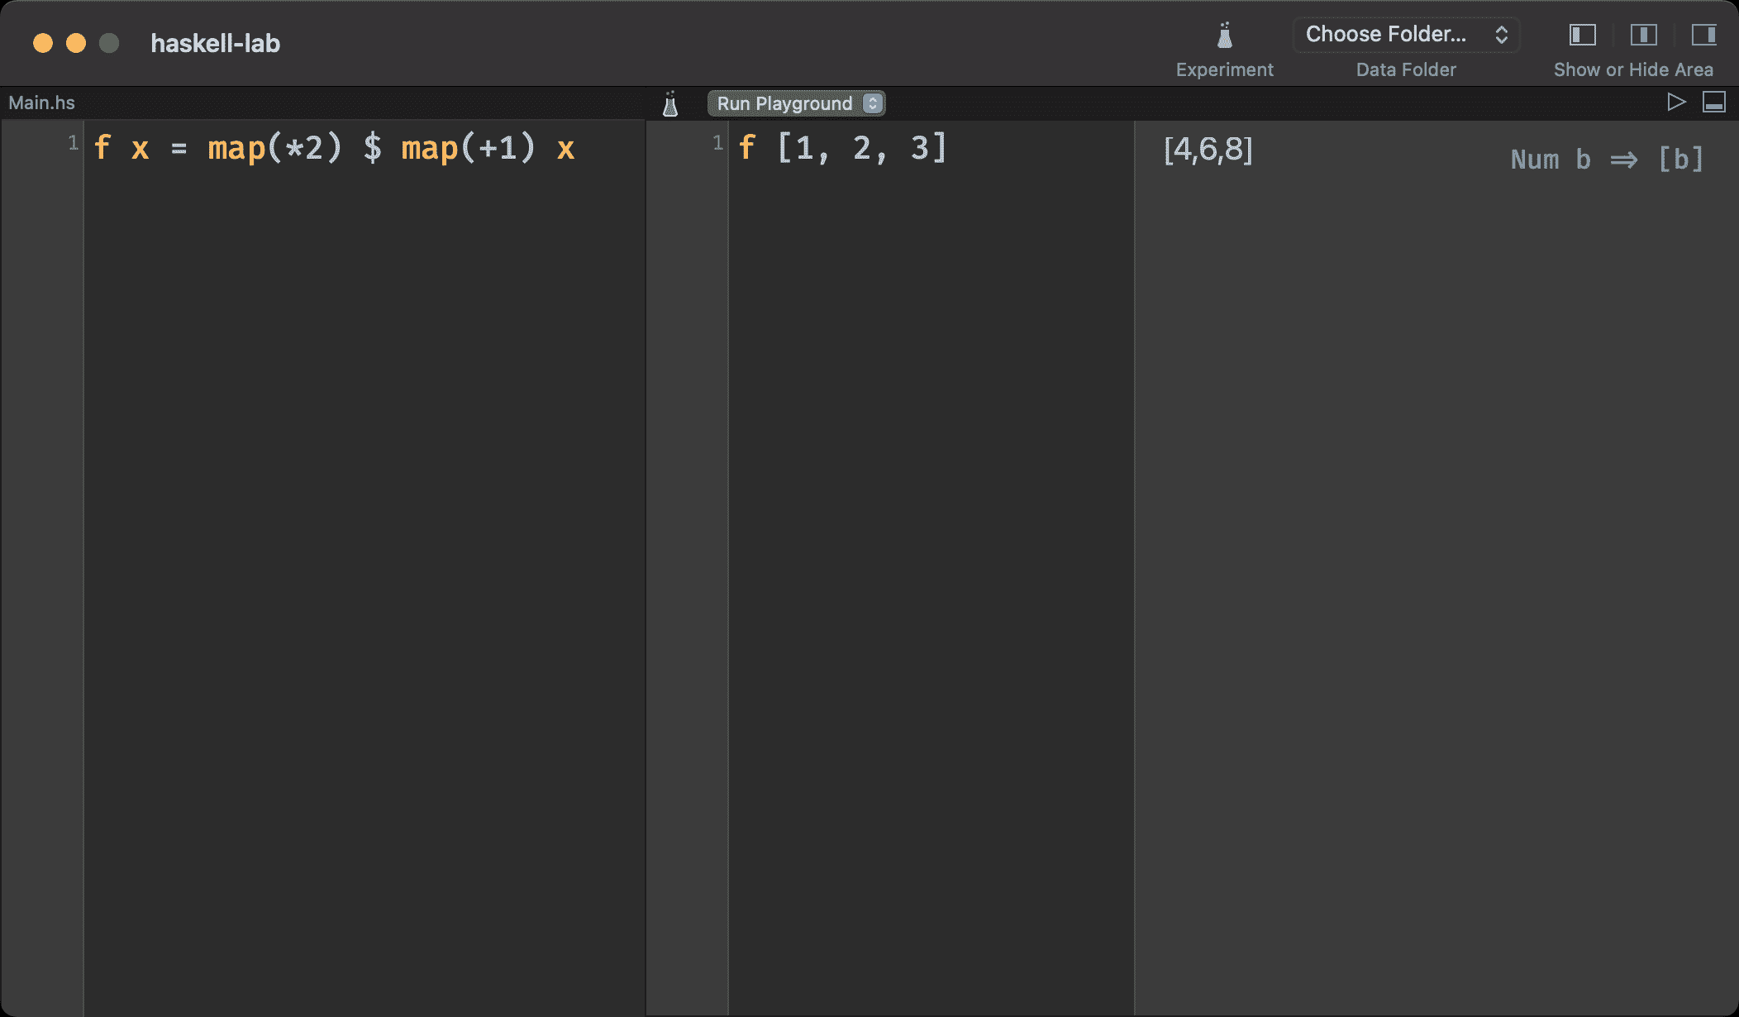Image resolution: width=1739 pixels, height=1017 pixels.
Task: Toggle the right sidebar area visibility
Action: tap(1703, 35)
